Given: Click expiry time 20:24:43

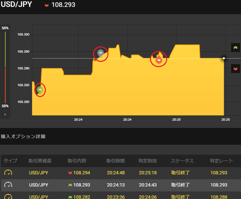Looking at the screenshot, I should click(x=148, y=185).
